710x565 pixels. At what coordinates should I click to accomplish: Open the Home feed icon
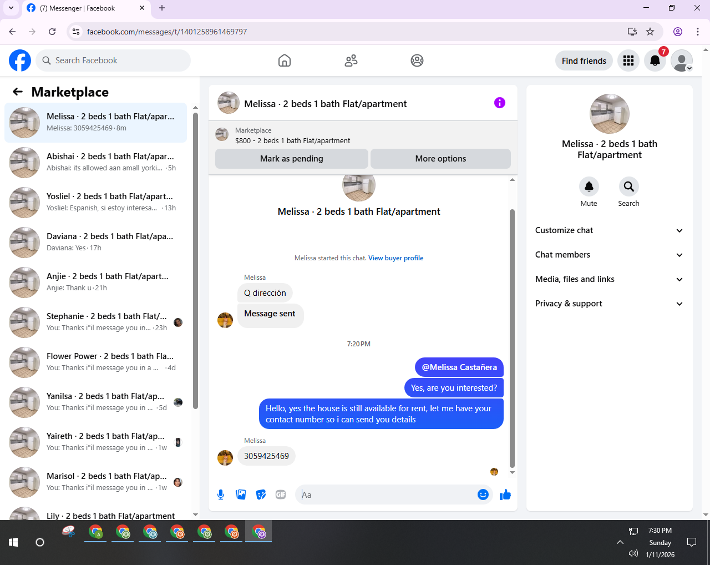point(285,60)
